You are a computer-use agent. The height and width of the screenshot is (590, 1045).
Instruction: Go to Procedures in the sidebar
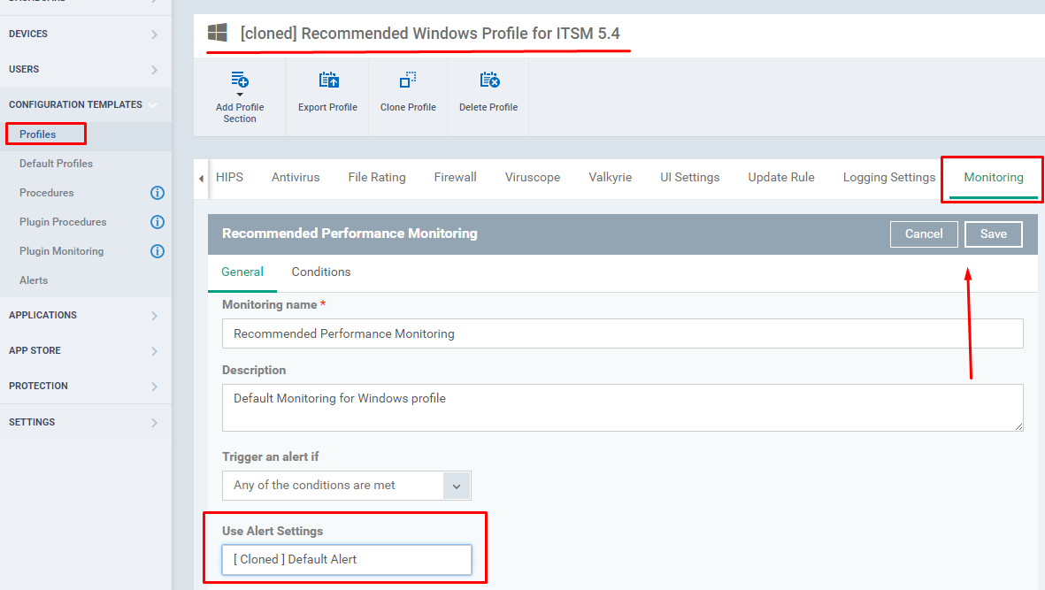coord(47,193)
